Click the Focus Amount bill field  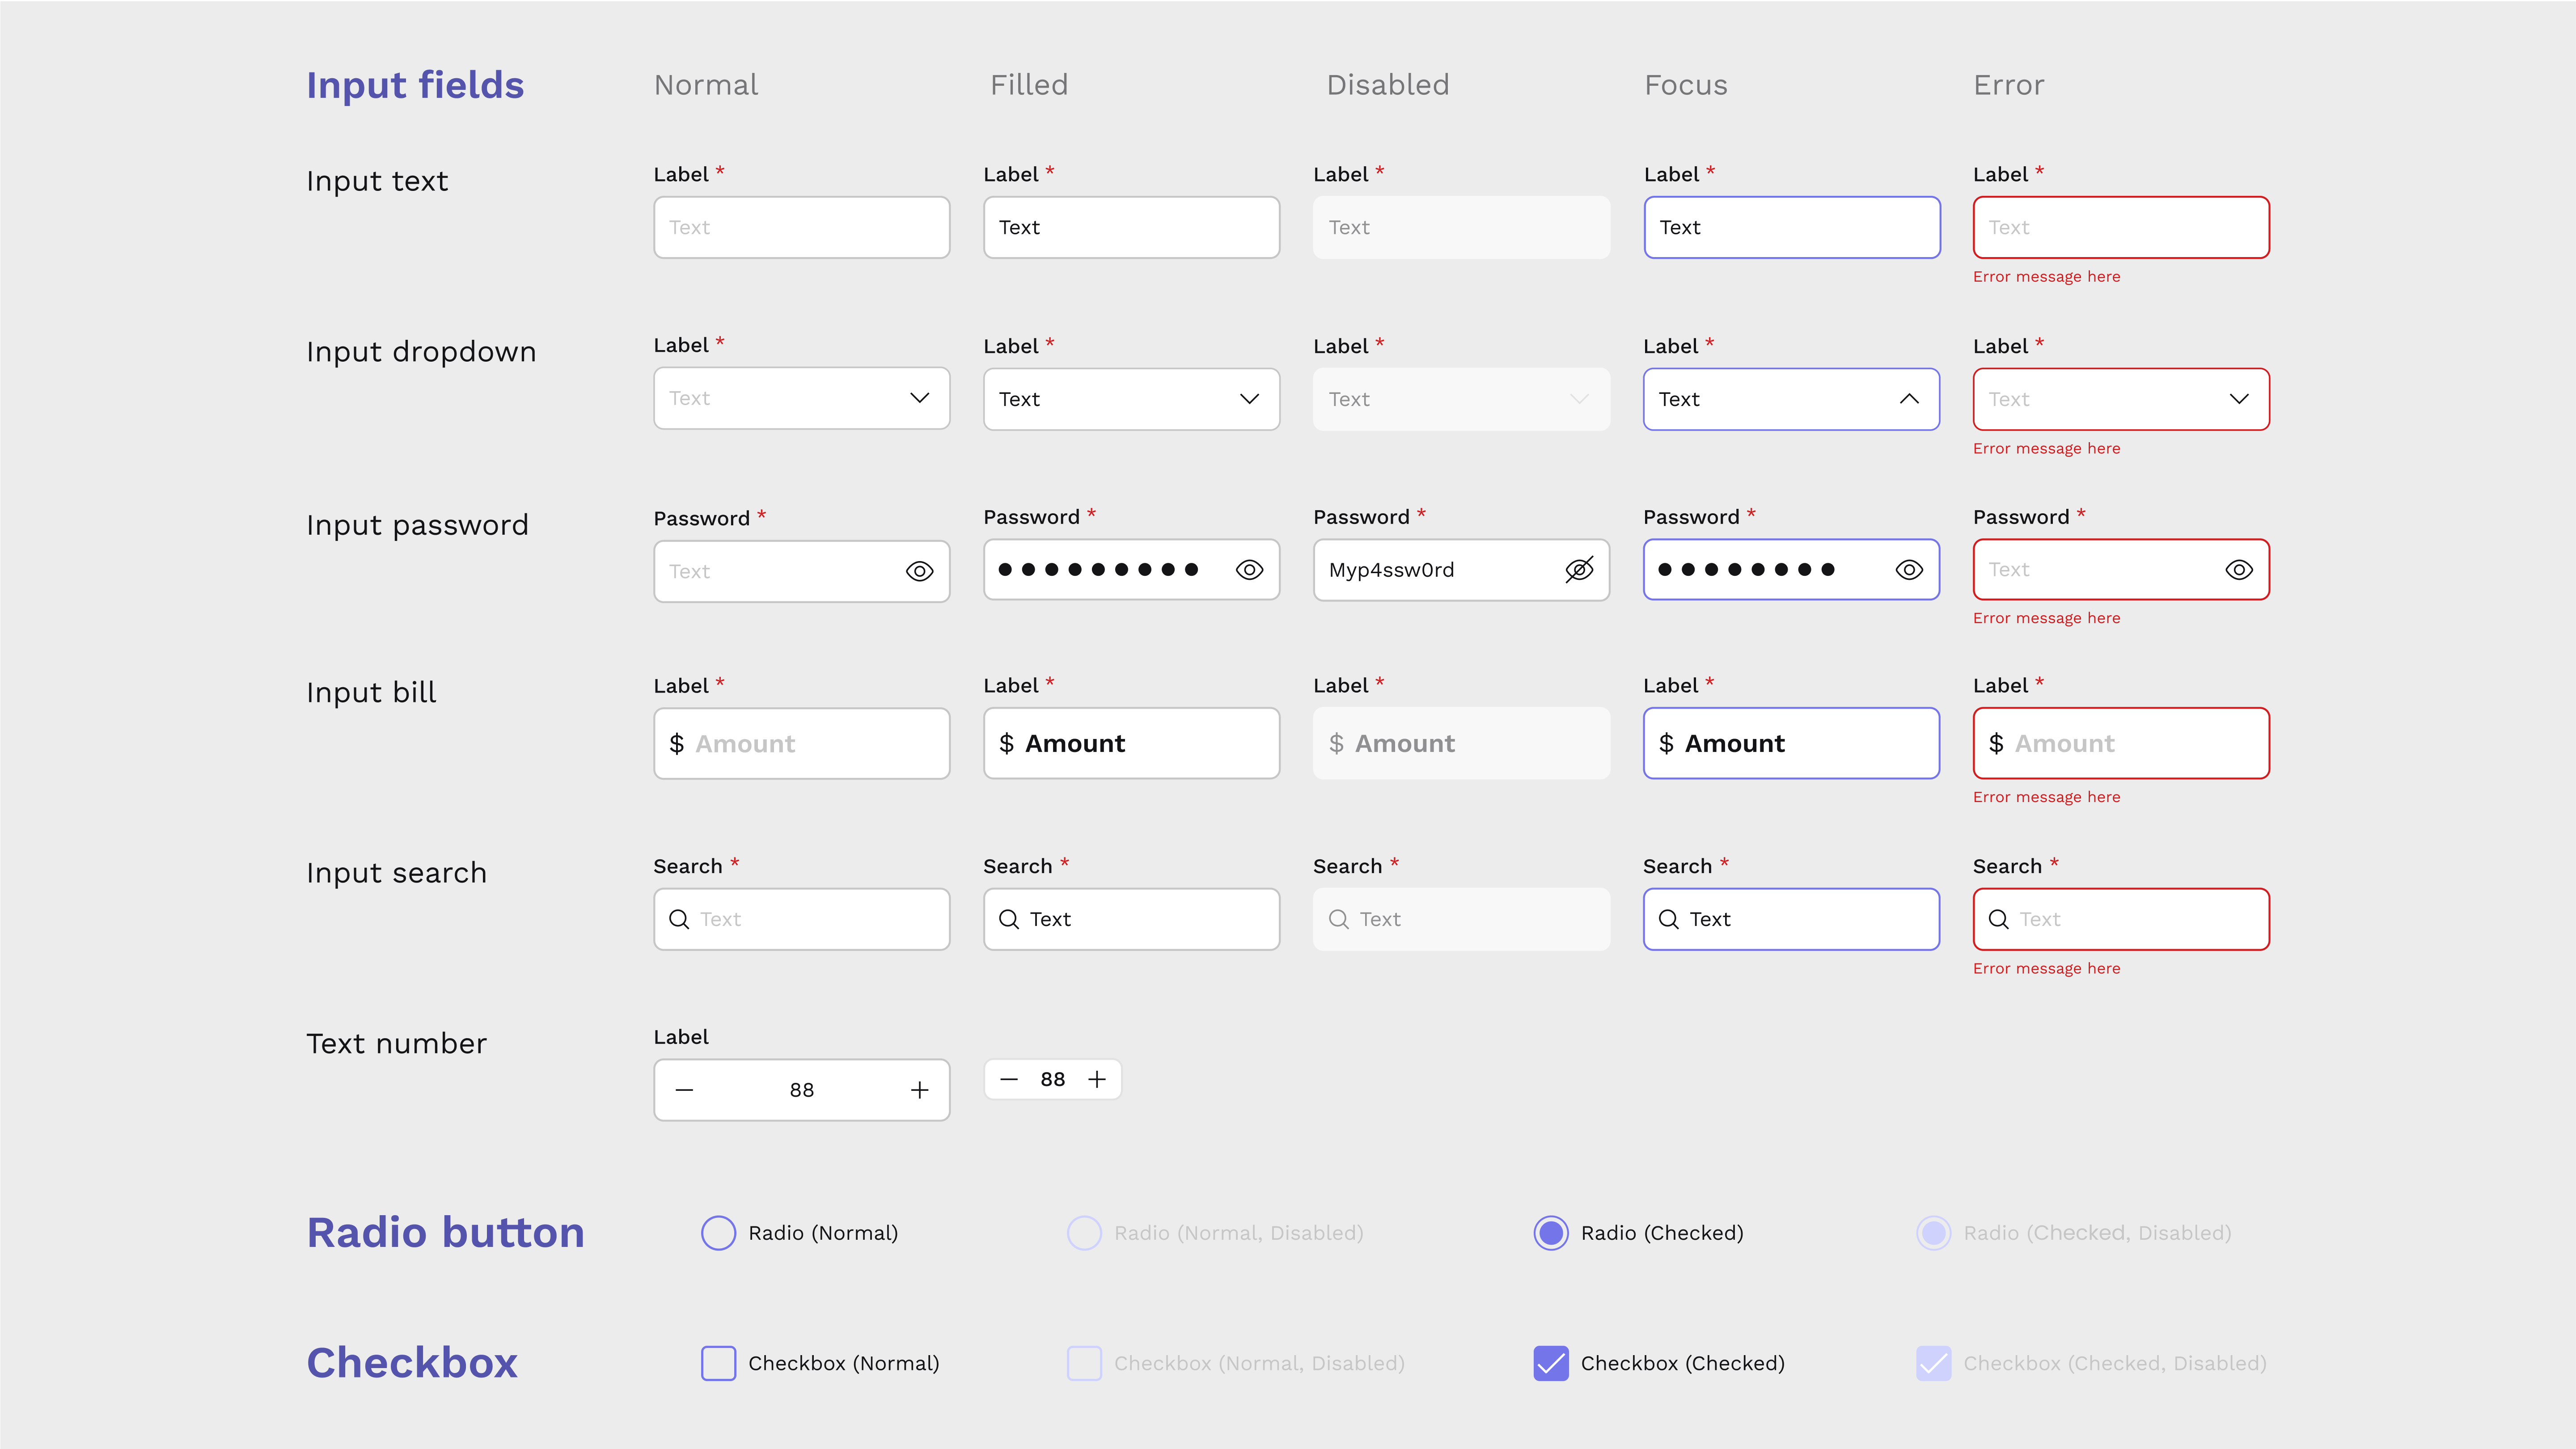pos(1792,743)
